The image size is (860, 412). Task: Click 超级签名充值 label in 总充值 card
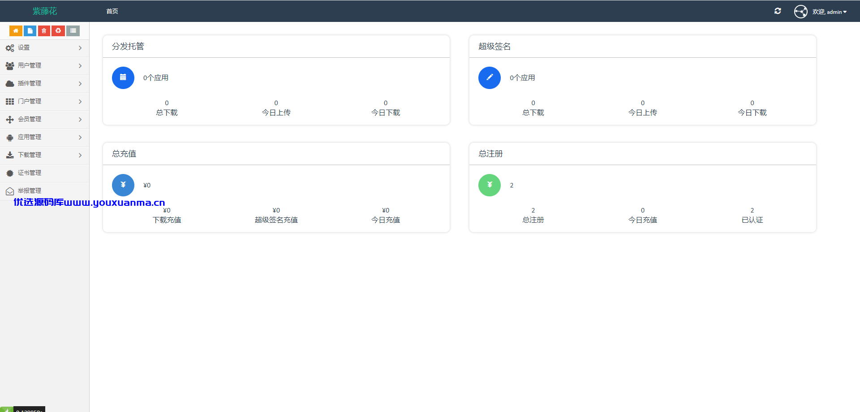coord(276,220)
